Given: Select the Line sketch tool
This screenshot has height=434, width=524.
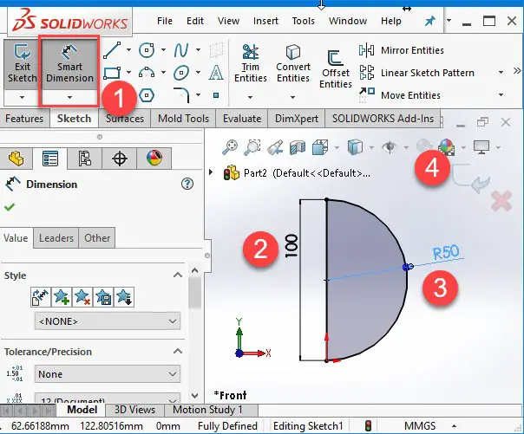Looking at the screenshot, I should [112, 50].
